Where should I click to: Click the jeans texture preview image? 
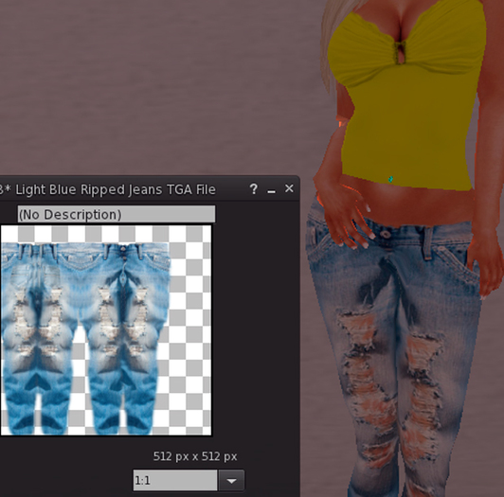click(106, 330)
